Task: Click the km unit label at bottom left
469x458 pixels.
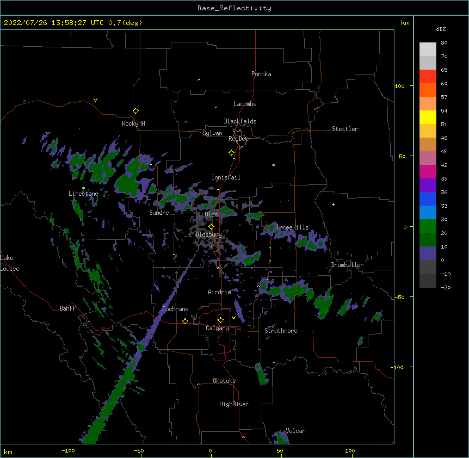Action: click(8, 451)
